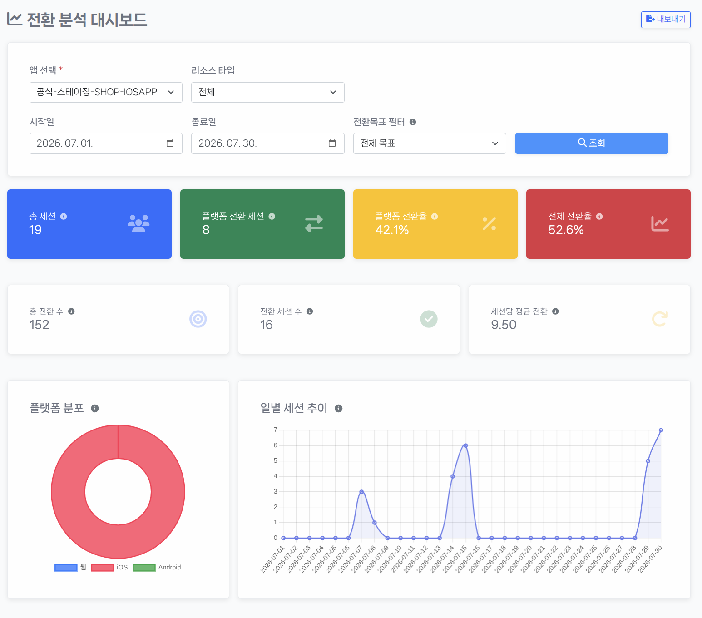Click the 시작일 date field
Image resolution: width=702 pixels, height=618 pixels.
(106, 143)
